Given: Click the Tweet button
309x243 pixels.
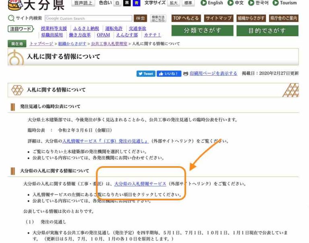Looking at the screenshot, I should coord(146,74).
